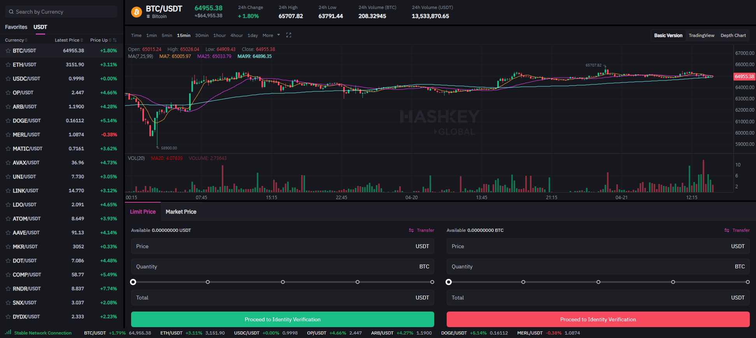Set chart interval to 30min
This screenshot has height=338, width=756.
point(202,35)
